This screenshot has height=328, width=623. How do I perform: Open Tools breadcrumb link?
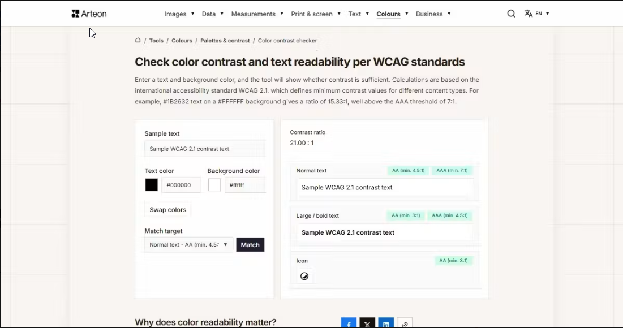[156, 41]
